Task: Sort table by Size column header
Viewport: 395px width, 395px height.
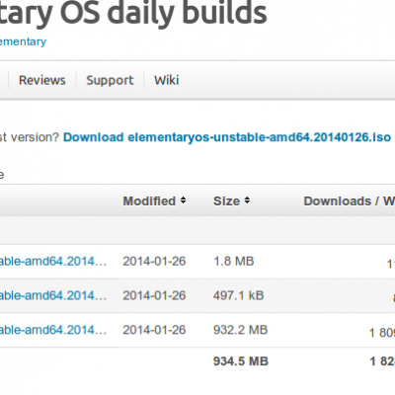Action: click(226, 200)
